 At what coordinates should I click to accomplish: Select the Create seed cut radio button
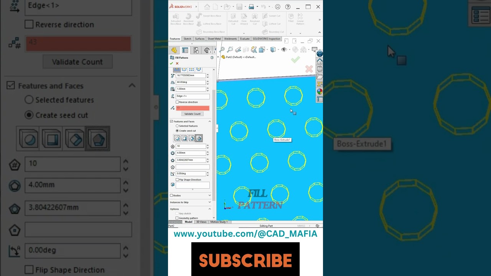click(x=177, y=131)
